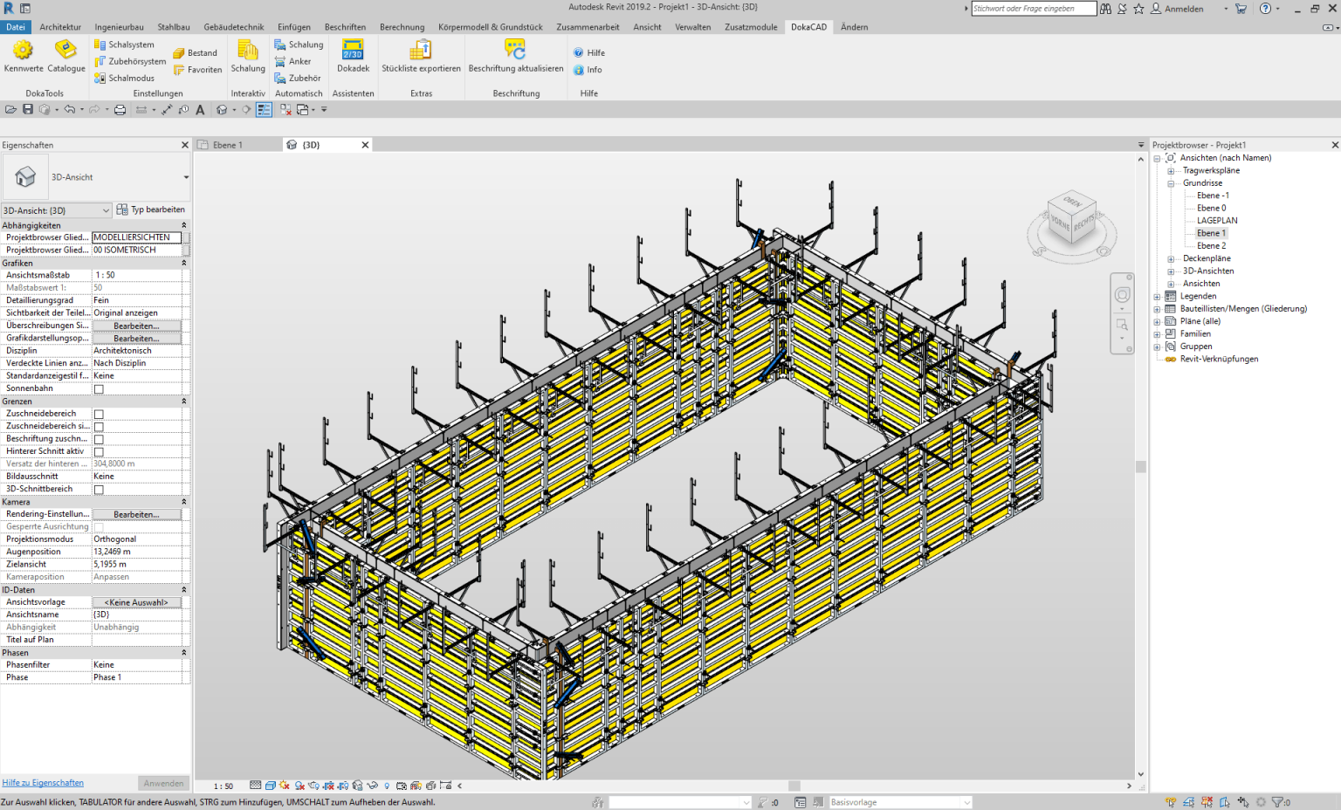
Task: Click the Typ bearbeiten button
Action: click(151, 209)
